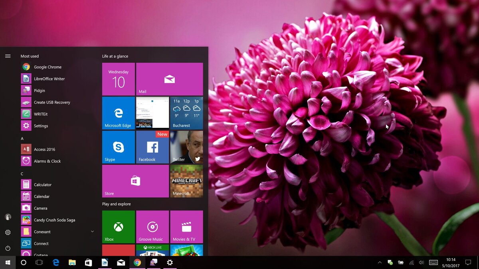Open Pidgin in the Most used list
This screenshot has width=479, height=269.
coord(58,90)
